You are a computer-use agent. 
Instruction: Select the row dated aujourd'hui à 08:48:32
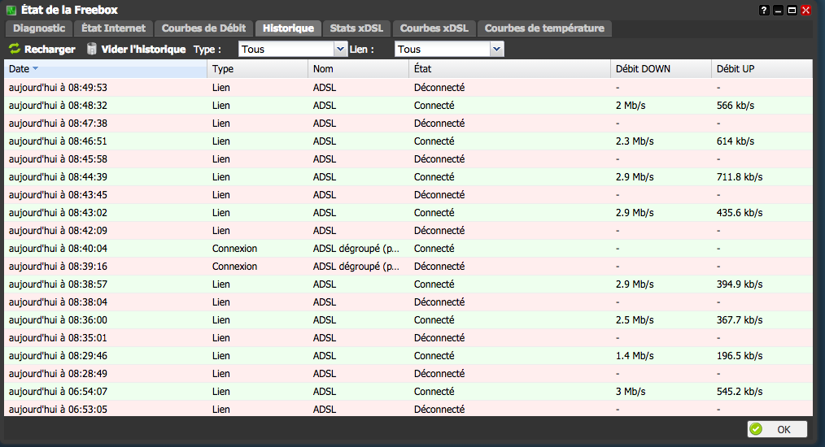408,105
